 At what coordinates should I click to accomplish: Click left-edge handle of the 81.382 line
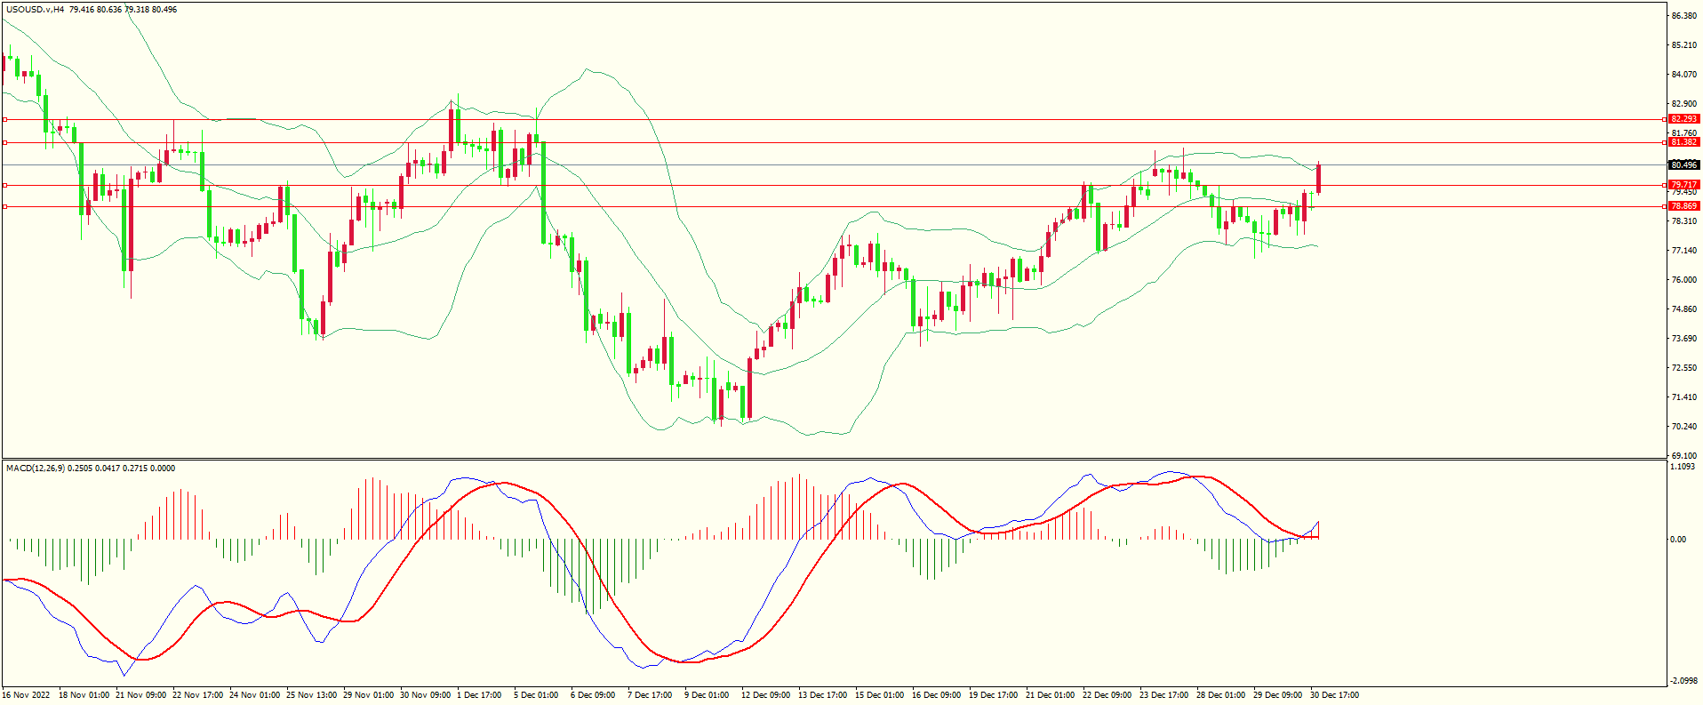(x=4, y=142)
